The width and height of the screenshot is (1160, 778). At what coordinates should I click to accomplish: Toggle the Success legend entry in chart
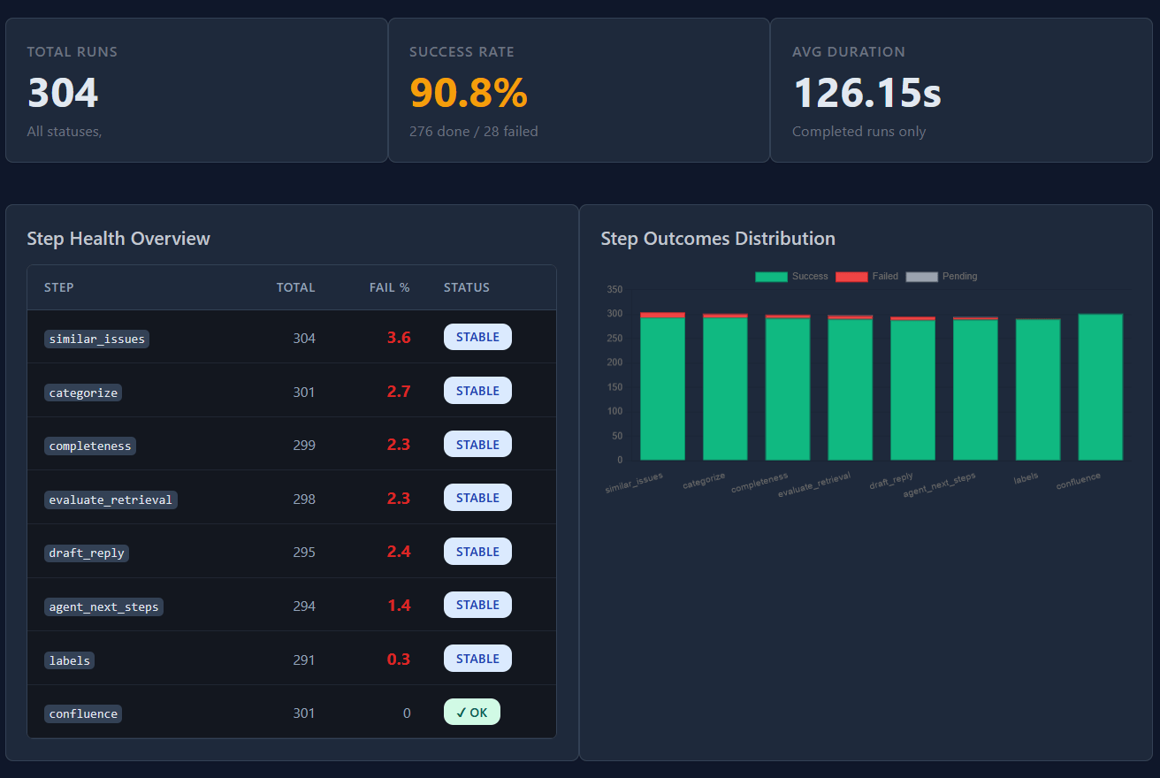tap(791, 277)
